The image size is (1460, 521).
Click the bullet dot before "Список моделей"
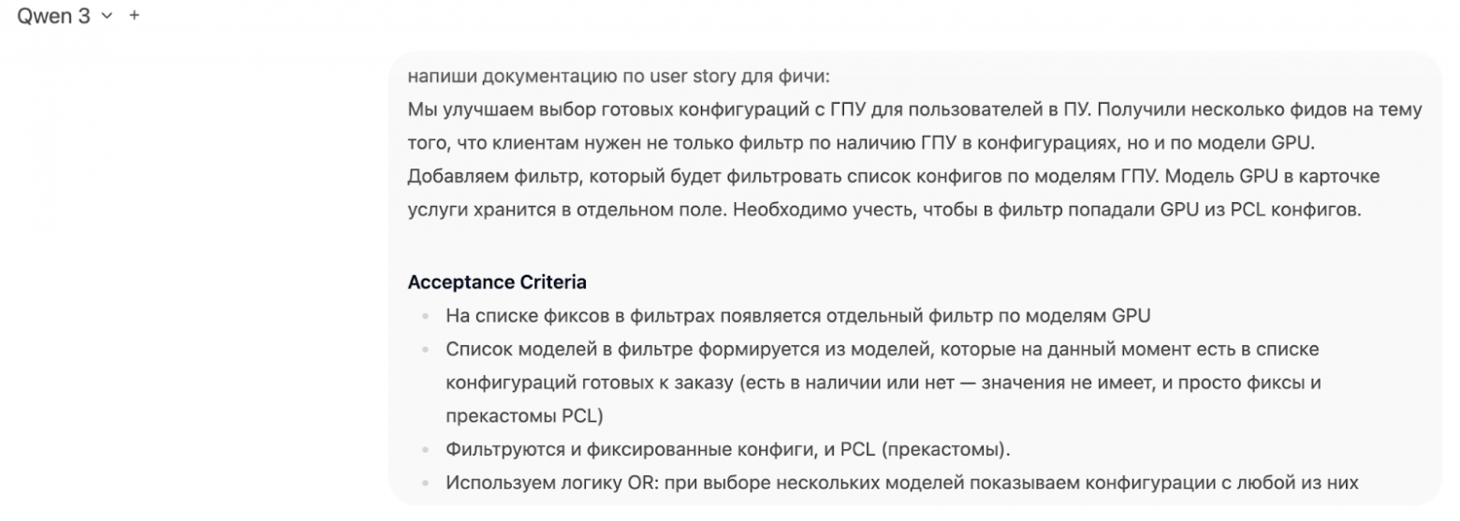426,350
